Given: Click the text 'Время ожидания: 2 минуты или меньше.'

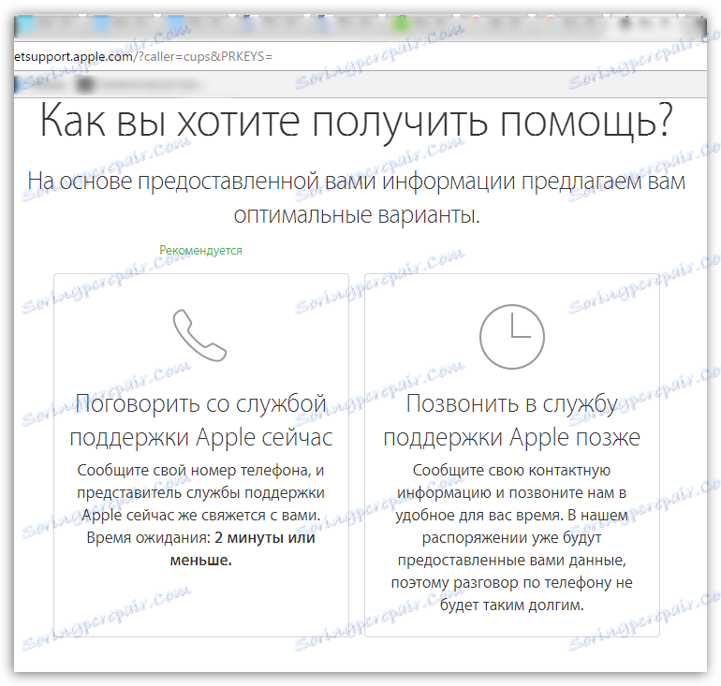Looking at the screenshot, I should (x=201, y=548).
